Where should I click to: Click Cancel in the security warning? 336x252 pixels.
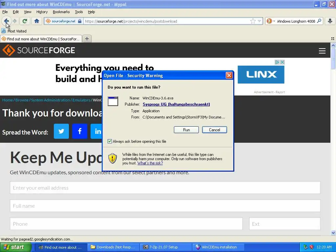pos(215,130)
